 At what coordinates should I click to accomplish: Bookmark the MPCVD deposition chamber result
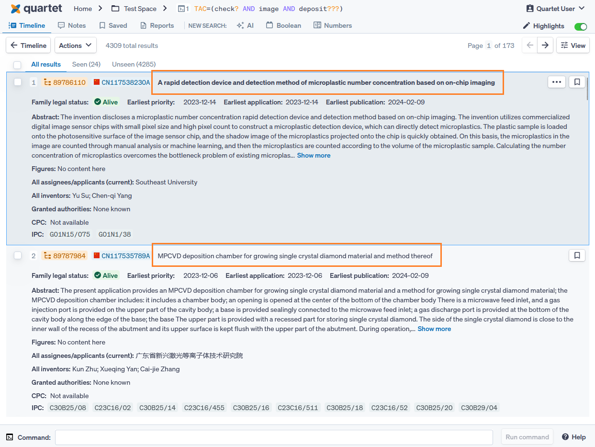(x=577, y=255)
